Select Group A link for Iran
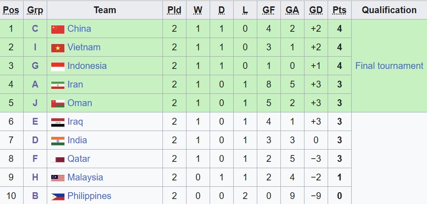The height and width of the screenshot is (204, 427). pos(35,84)
